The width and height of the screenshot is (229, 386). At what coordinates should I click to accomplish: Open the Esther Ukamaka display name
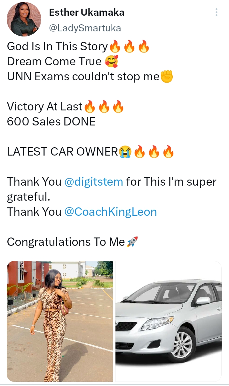[87, 12]
